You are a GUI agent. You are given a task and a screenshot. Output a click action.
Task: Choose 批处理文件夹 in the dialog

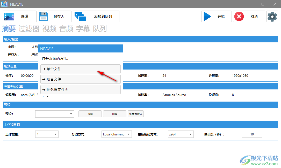(x=81, y=90)
